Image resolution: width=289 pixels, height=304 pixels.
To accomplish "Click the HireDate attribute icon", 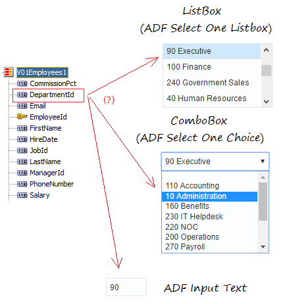I will pos(22,139).
